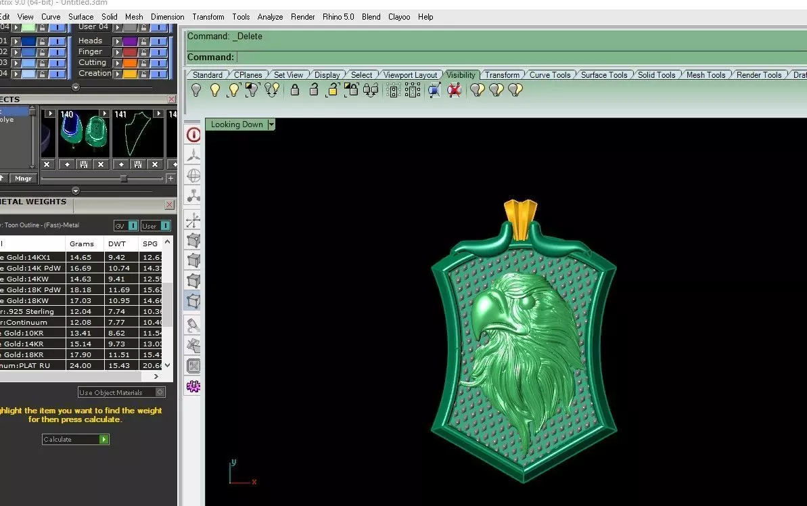
Task: Click the Invert Locked Objects padlock icon
Action: coord(352,90)
